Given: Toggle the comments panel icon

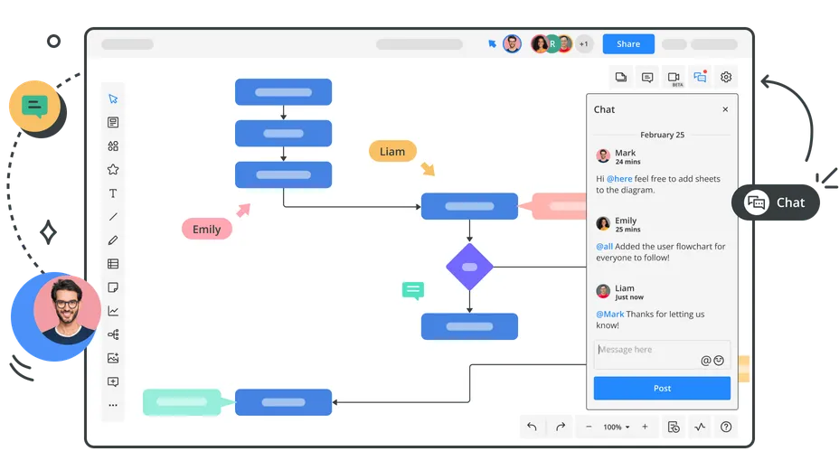Looking at the screenshot, I should (647, 78).
